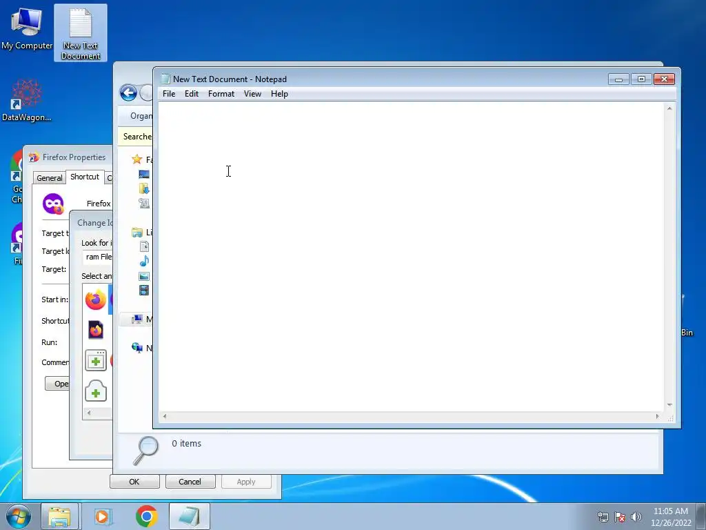This screenshot has width=706, height=530.
Task: Select Pictures library icon in sidebar
Action: coord(144,276)
